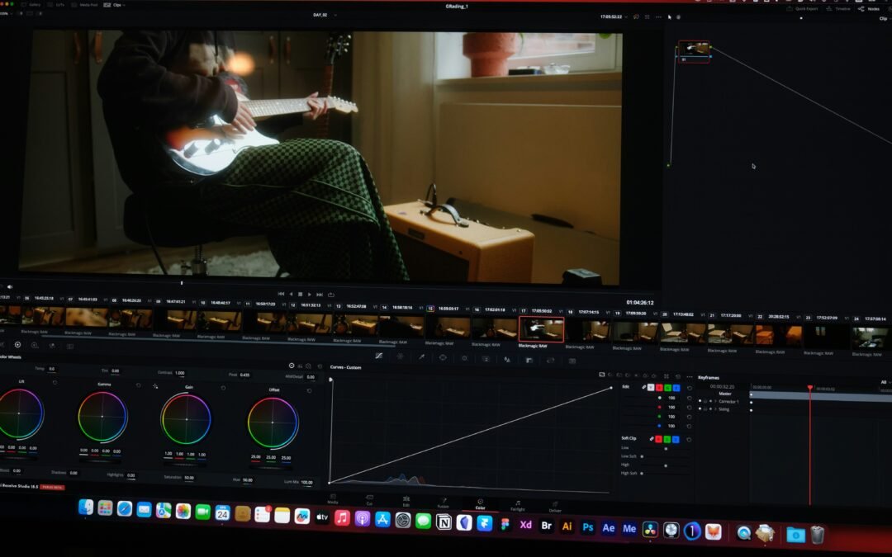
Task: Click the red channel swatch under Soft Clip
Action: tap(657, 438)
